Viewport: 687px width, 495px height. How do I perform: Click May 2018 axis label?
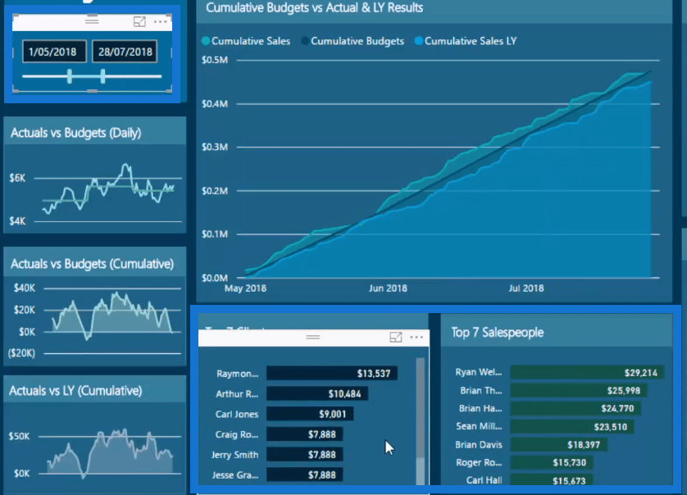[245, 288]
